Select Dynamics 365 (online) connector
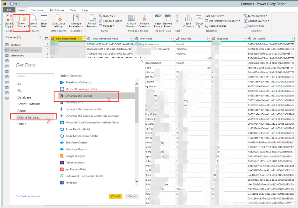298x208 pixels. coord(96,96)
